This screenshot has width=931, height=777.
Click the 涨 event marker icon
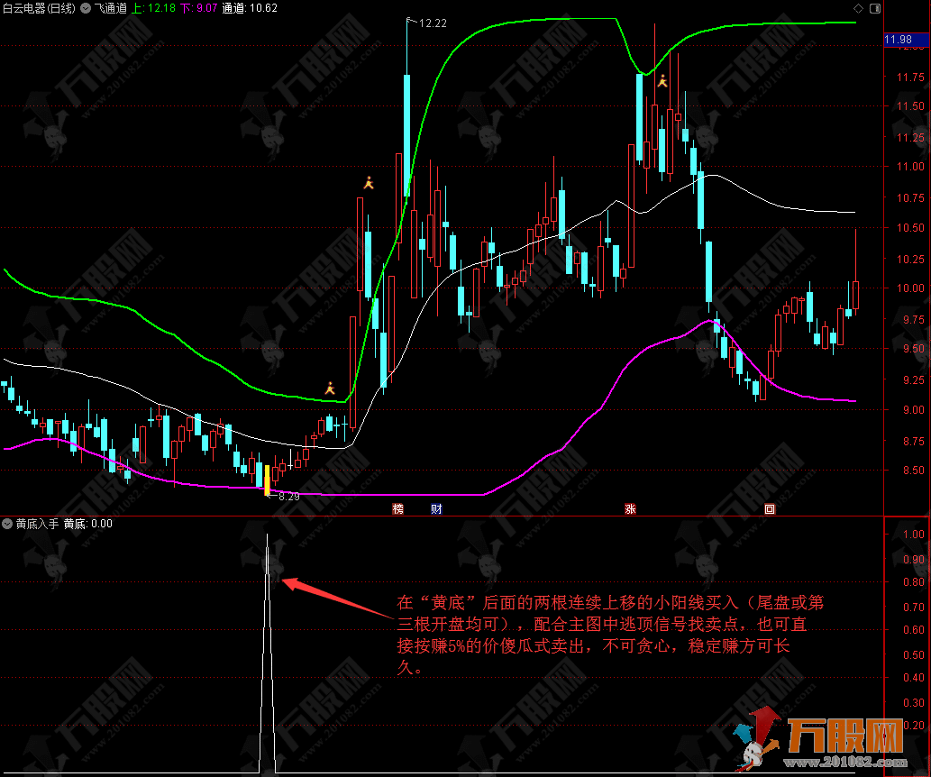pos(630,509)
